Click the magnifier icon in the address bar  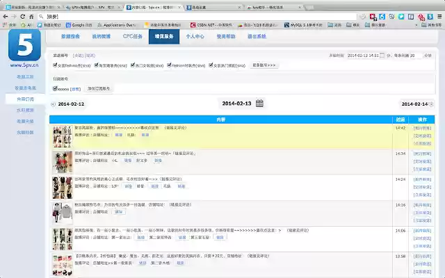41,17
